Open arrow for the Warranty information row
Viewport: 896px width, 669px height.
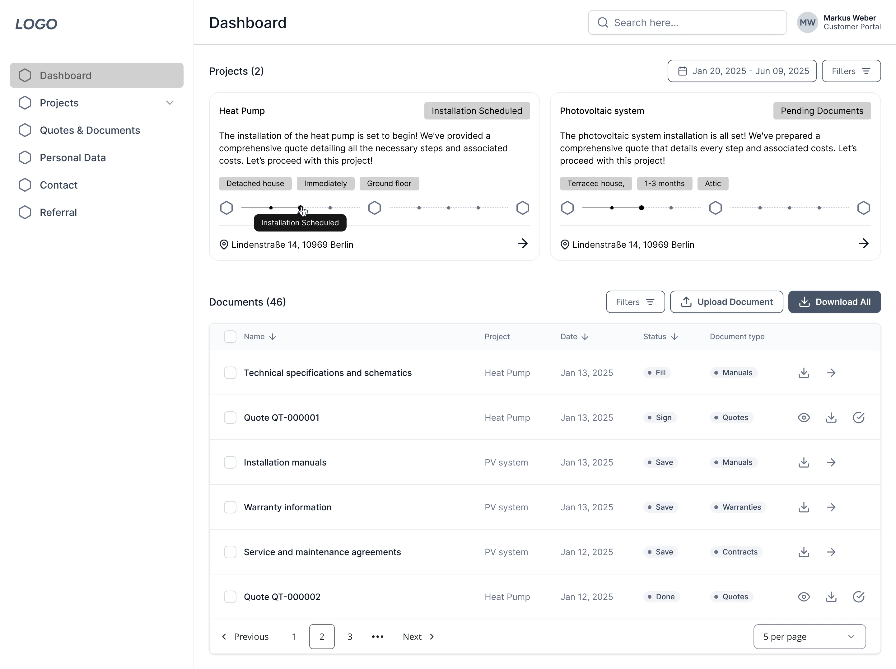831,507
